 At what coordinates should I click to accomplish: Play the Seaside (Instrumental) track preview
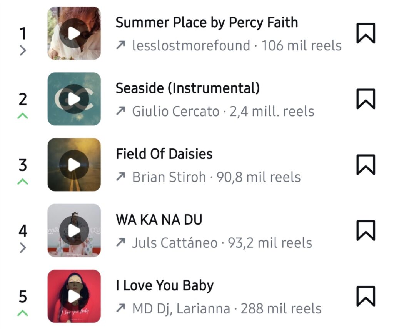pyautogui.click(x=74, y=99)
